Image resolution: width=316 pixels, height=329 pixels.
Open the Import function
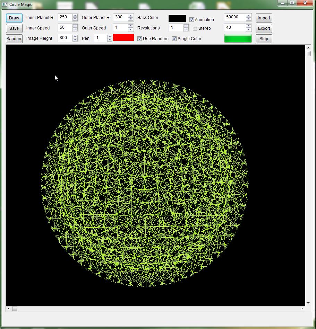(x=264, y=18)
